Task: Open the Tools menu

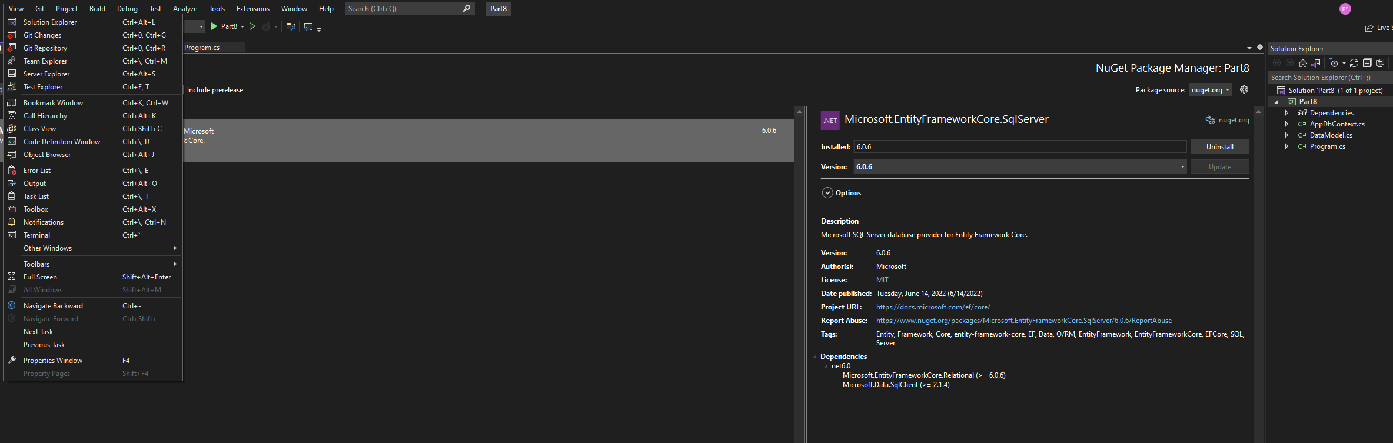Action: 217,9
